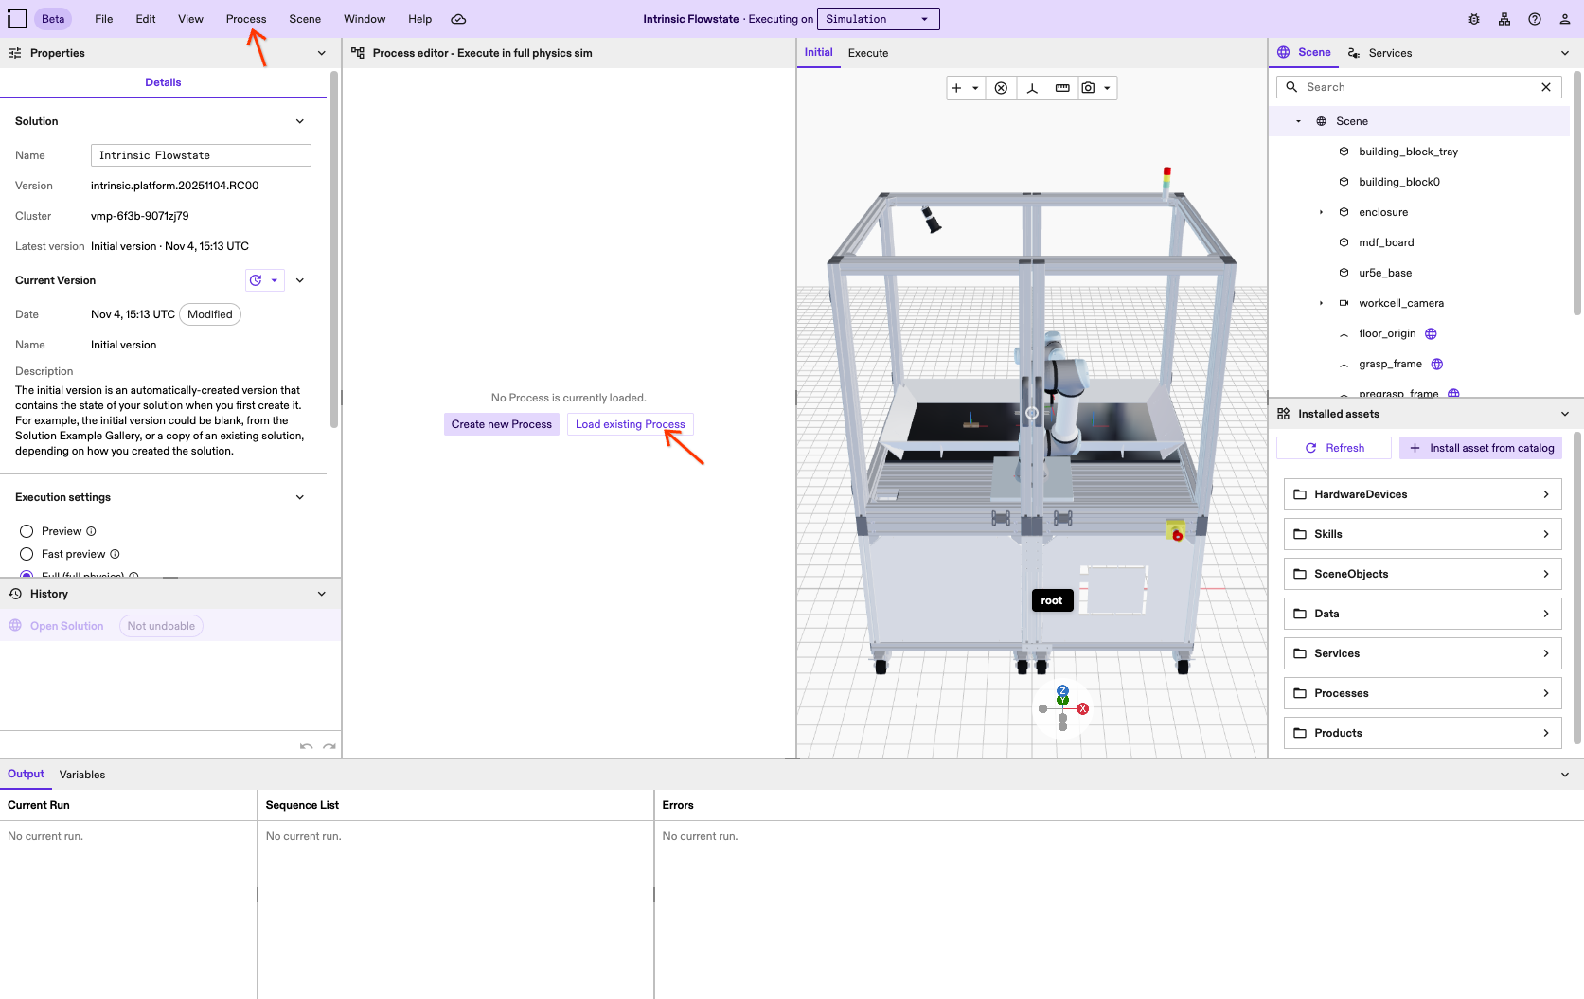The width and height of the screenshot is (1584, 999).
Task: Click the deselect icon in the viewport toolbar
Action: tap(1002, 87)
